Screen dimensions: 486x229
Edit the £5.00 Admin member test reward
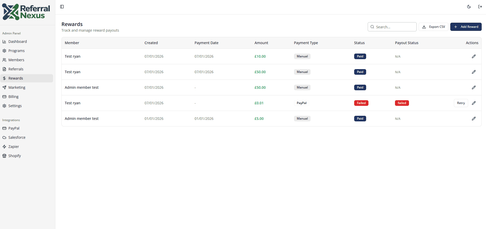[474, 119]
